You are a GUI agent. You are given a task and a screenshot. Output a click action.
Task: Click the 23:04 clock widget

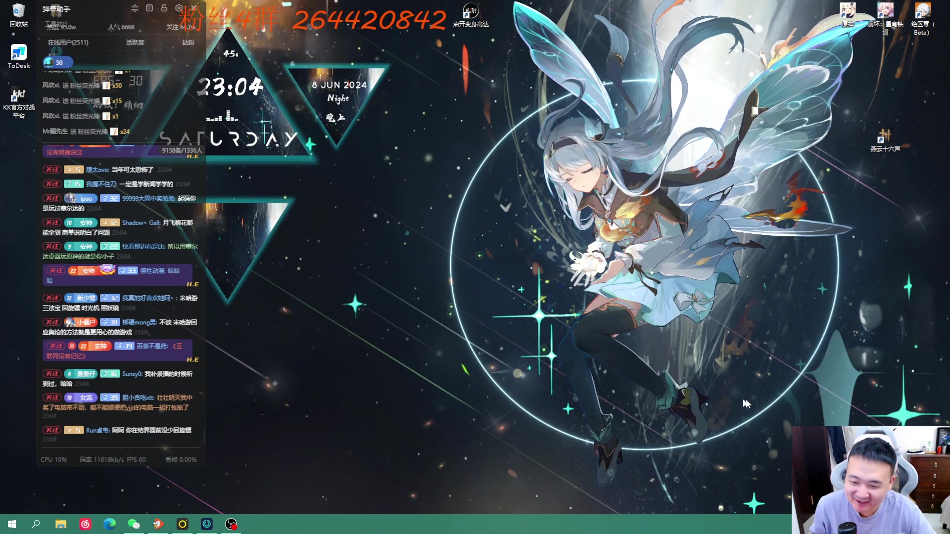pyautogui.click(x=231, y=87)
